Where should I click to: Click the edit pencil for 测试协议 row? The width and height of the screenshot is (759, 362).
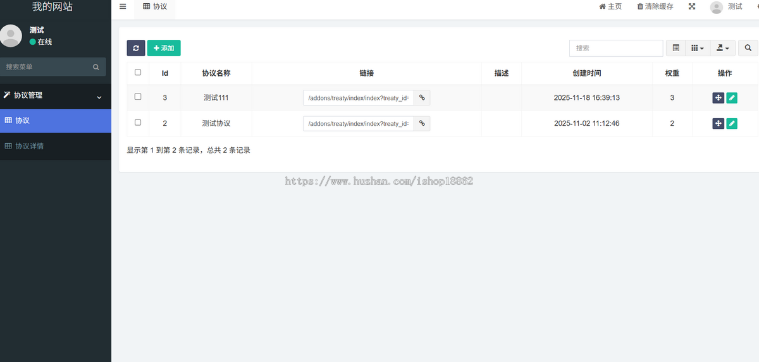(x=732, y=123)
